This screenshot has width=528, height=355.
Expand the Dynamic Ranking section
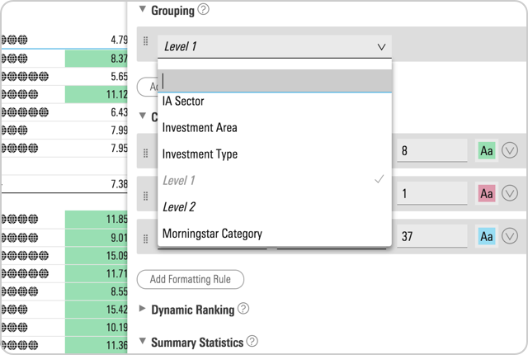(x=142, y=310)
